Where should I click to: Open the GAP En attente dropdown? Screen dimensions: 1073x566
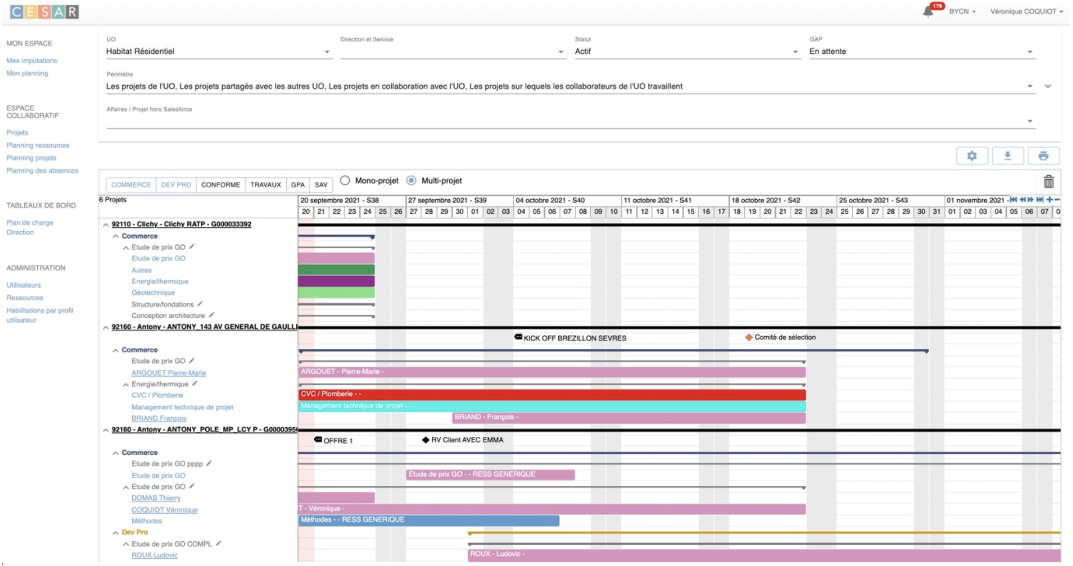point(922,51)
